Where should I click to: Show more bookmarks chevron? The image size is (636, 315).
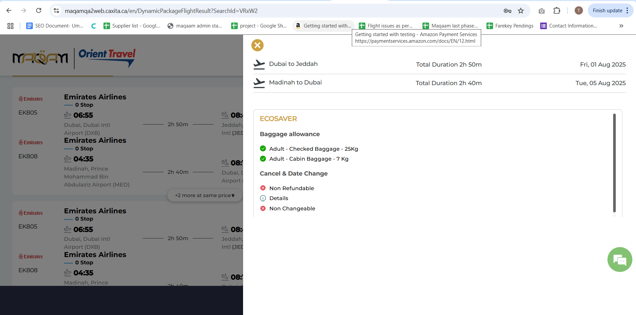click(x=621, y=26)
